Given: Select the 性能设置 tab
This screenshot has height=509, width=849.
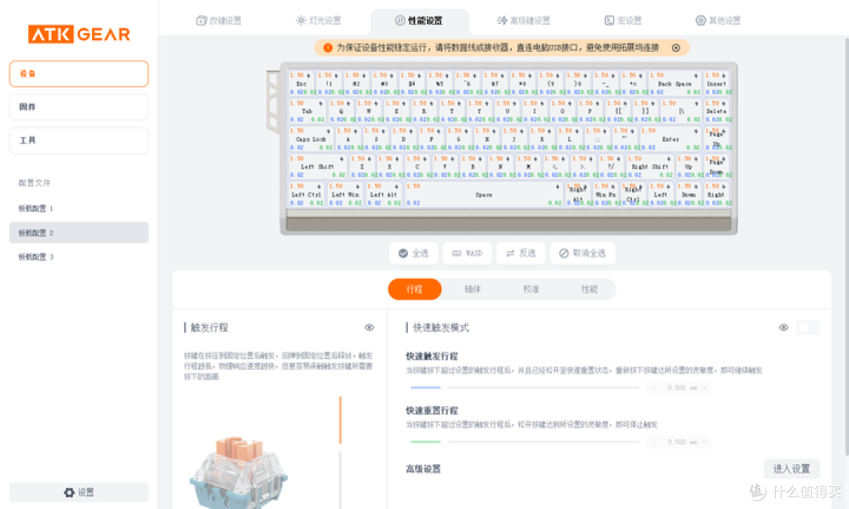Looking at the screenshot, I should (x=419, y=20).
